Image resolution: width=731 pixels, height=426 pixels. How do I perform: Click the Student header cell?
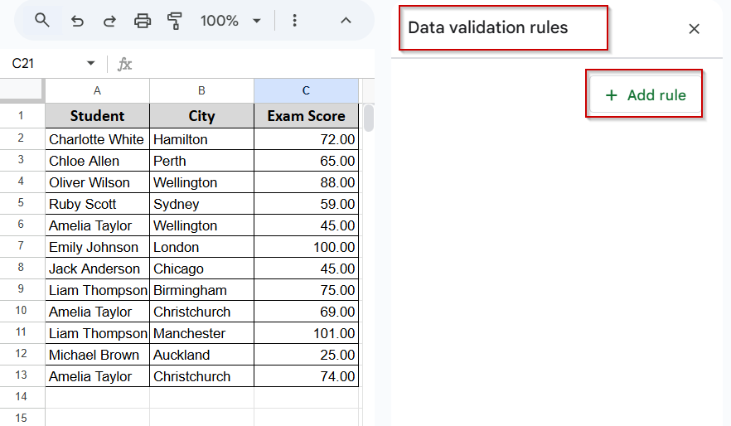click(x=97, y=115)
